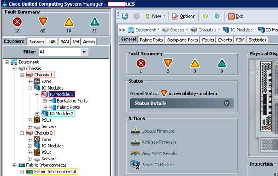Expand the IO Module 2 node
Image resolution: width=278 pixels, height=176 pixels.
tap(37, 113)
